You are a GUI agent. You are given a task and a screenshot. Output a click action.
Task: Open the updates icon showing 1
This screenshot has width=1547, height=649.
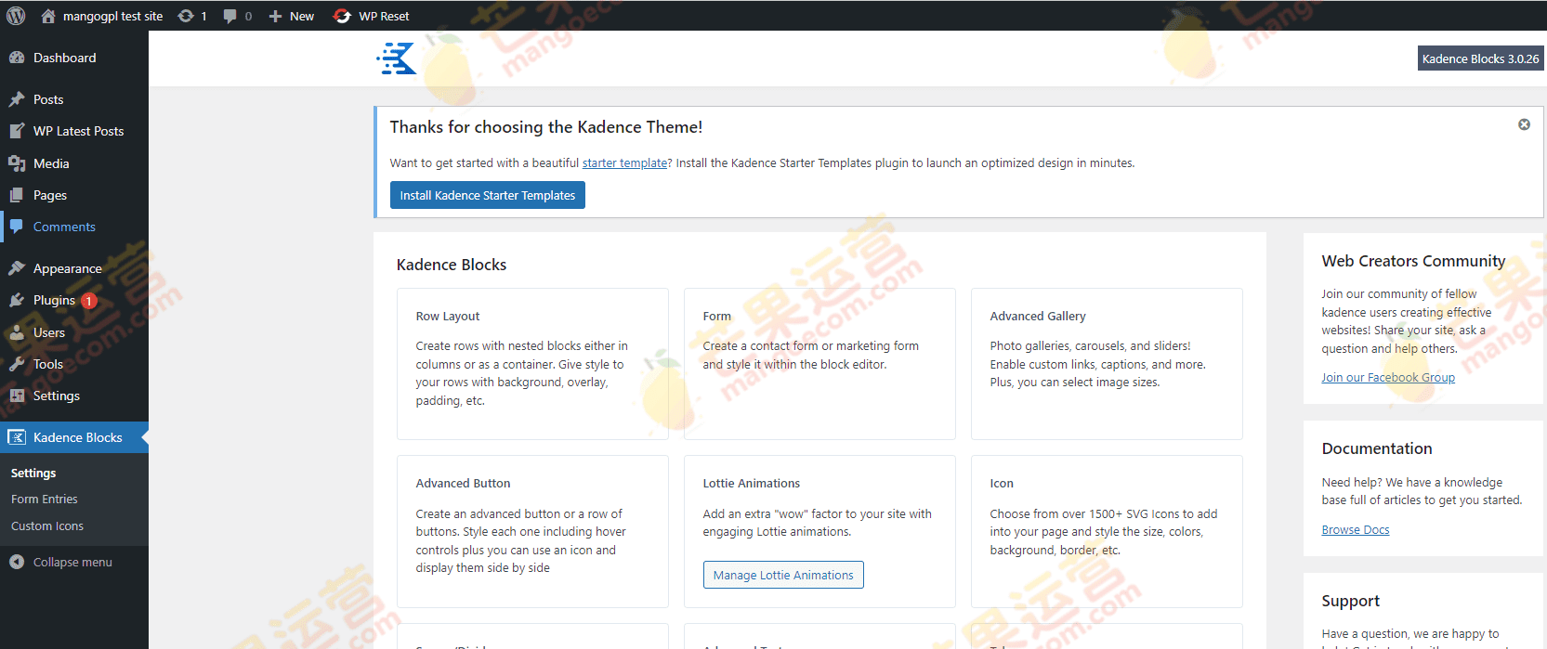coord(186,16)
